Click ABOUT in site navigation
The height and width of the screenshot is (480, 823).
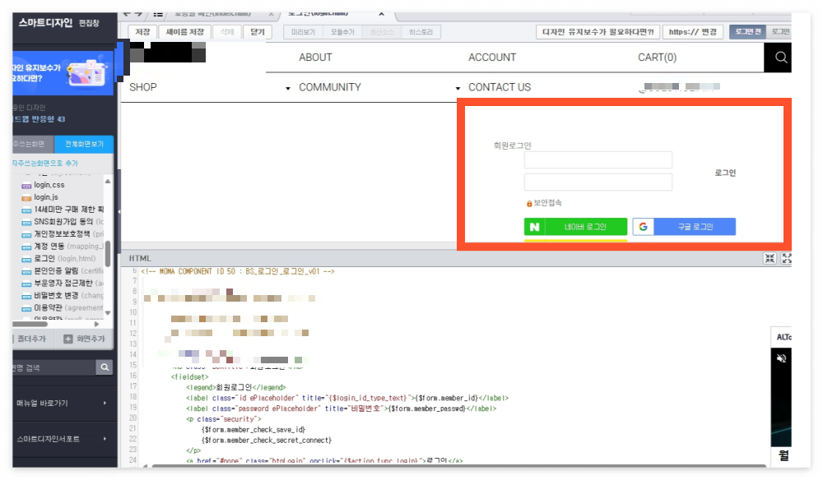pos(315,58)
